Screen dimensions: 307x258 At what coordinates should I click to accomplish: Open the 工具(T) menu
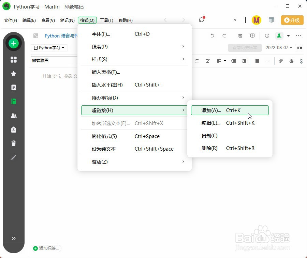pyautogui.click(x=106, y=20)
